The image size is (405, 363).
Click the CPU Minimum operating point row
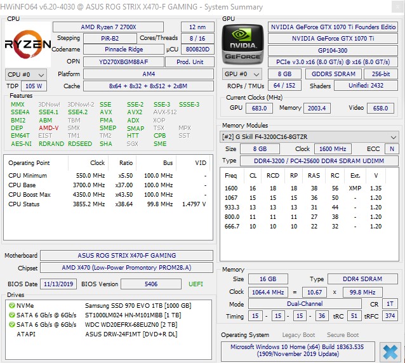click(x=108, y=176)
